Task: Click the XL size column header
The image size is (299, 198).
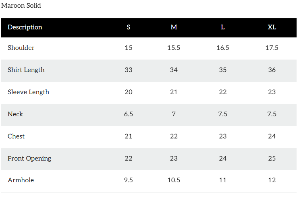Action: [272, 27]
